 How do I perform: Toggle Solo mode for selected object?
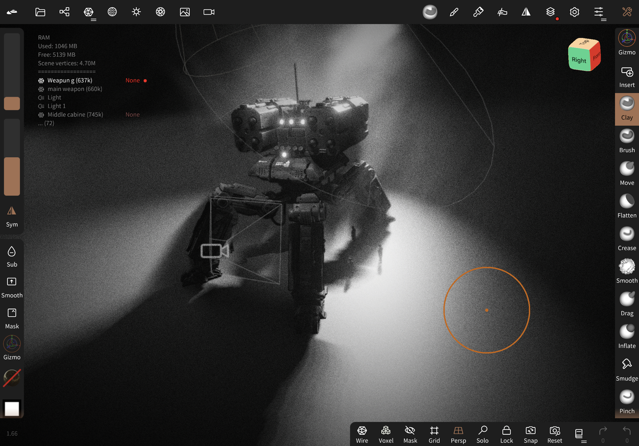coord(483,434)
